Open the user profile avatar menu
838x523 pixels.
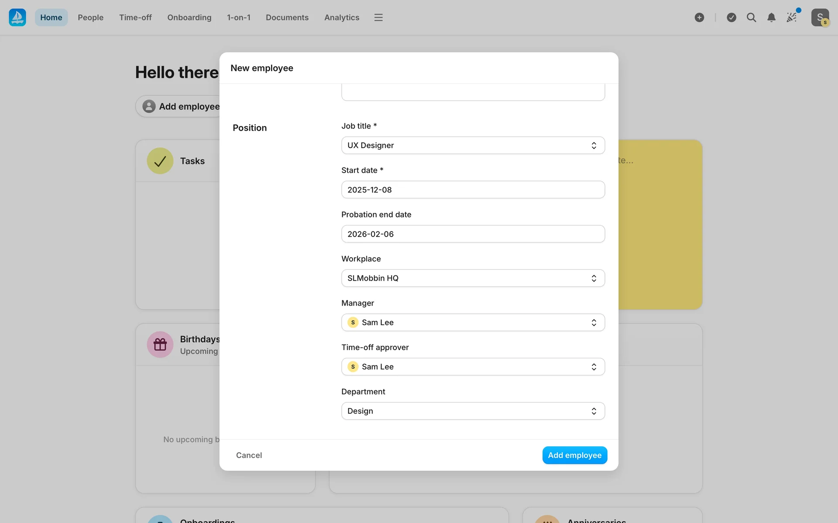(x=820, y=17)
